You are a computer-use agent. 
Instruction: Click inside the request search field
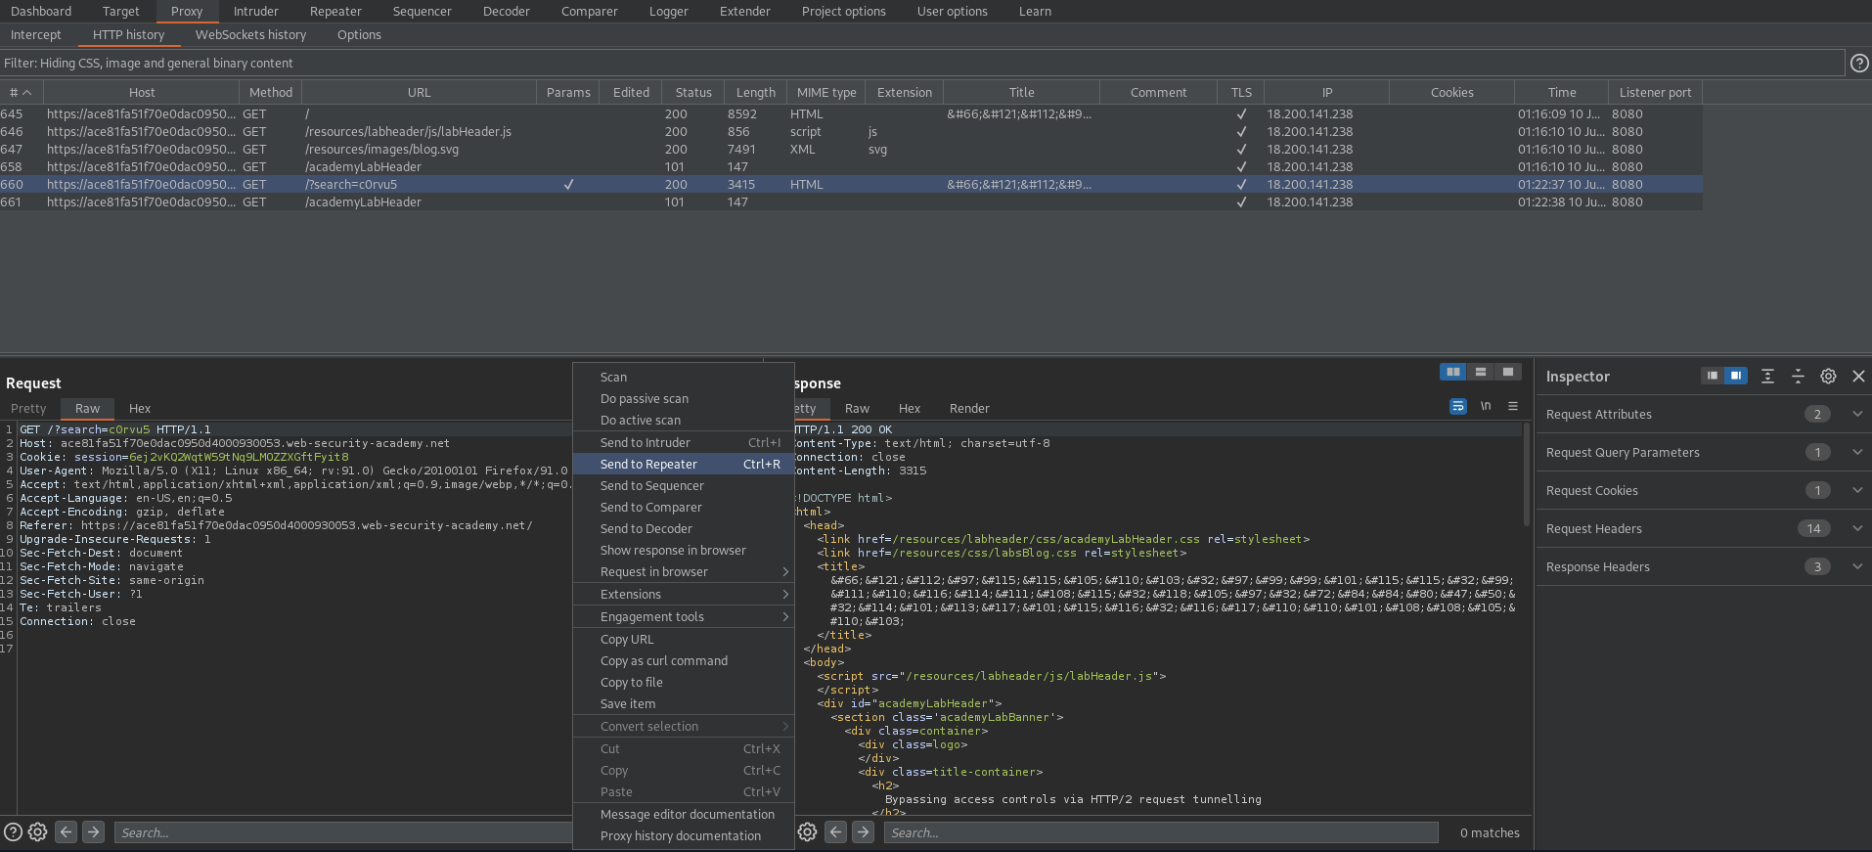click(342, 832)
